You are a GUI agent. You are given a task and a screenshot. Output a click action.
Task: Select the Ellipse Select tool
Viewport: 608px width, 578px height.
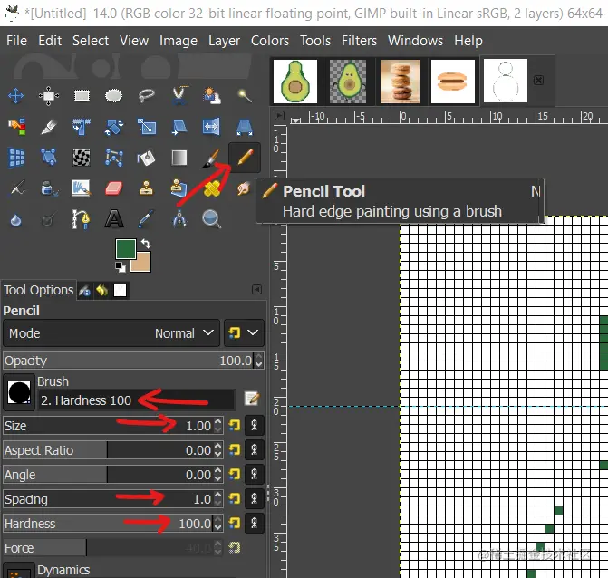click(x=113, y=95)
